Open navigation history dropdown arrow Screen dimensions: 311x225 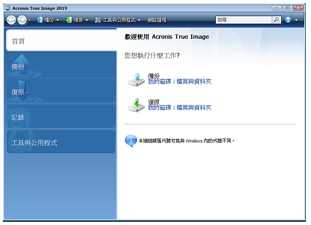tap(30, 20)
